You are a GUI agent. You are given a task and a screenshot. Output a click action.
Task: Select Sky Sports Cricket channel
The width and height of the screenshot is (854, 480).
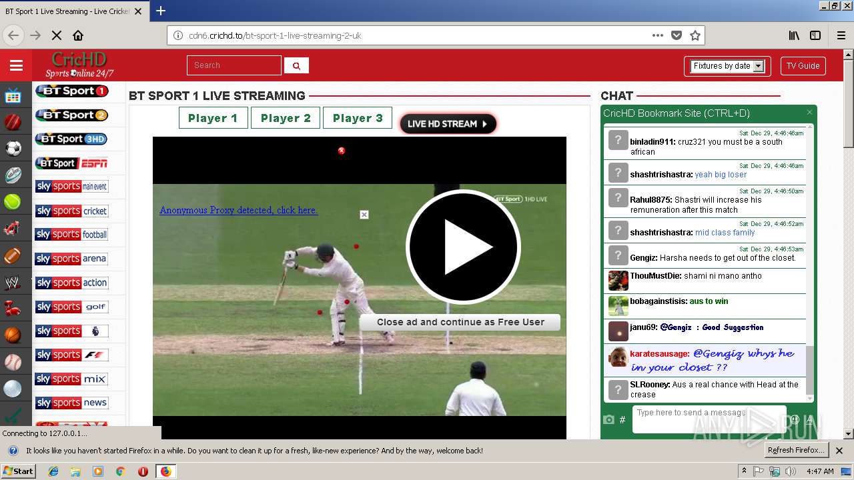(71, 211)
